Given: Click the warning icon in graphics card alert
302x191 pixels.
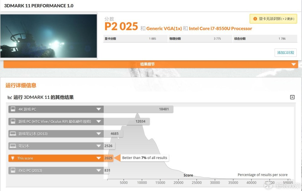Looking at the screenshot, I should click(x=255, y=19).
